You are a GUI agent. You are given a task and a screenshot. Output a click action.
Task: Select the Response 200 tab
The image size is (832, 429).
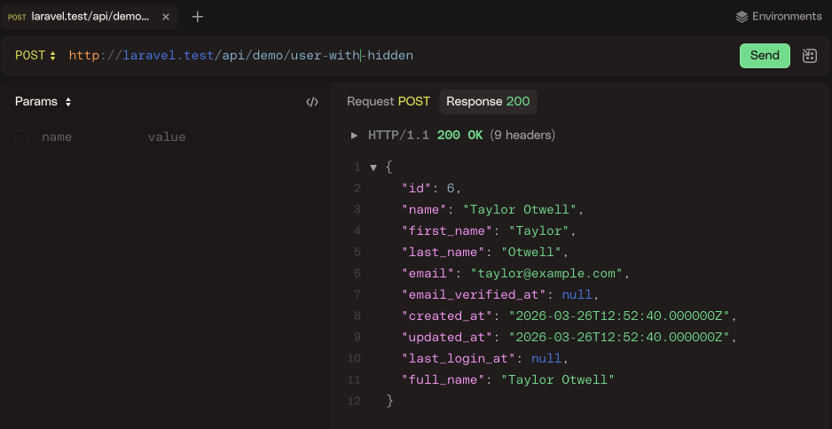tap(488, 102)
